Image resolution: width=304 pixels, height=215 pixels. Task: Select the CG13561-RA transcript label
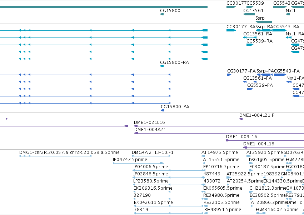[x=258, y=34]
